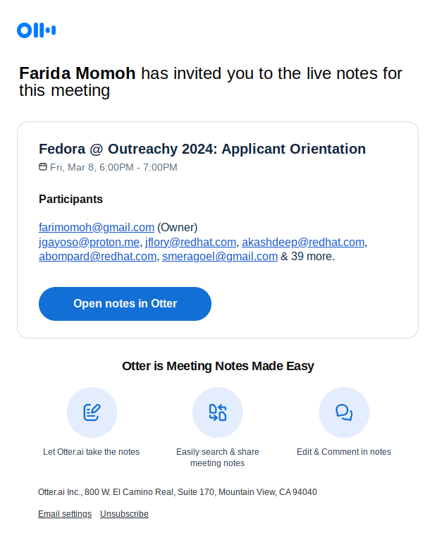Select smeragoel@gmail.com email link
Image resolution: width=437 pixels, height=538 pixels.
(220, 256)
